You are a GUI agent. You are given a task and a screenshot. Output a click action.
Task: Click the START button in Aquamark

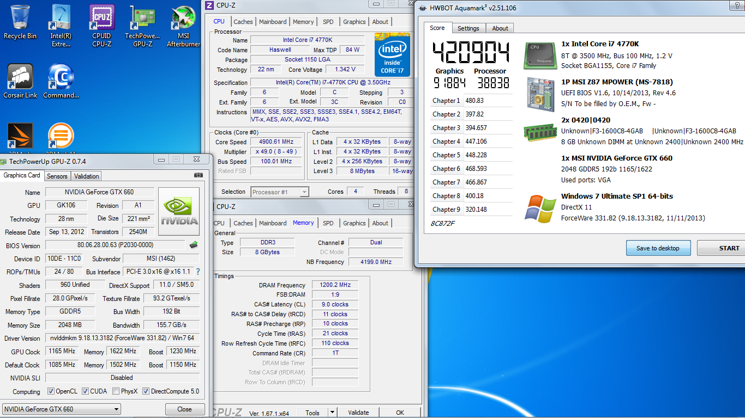[x=722, y=248]
